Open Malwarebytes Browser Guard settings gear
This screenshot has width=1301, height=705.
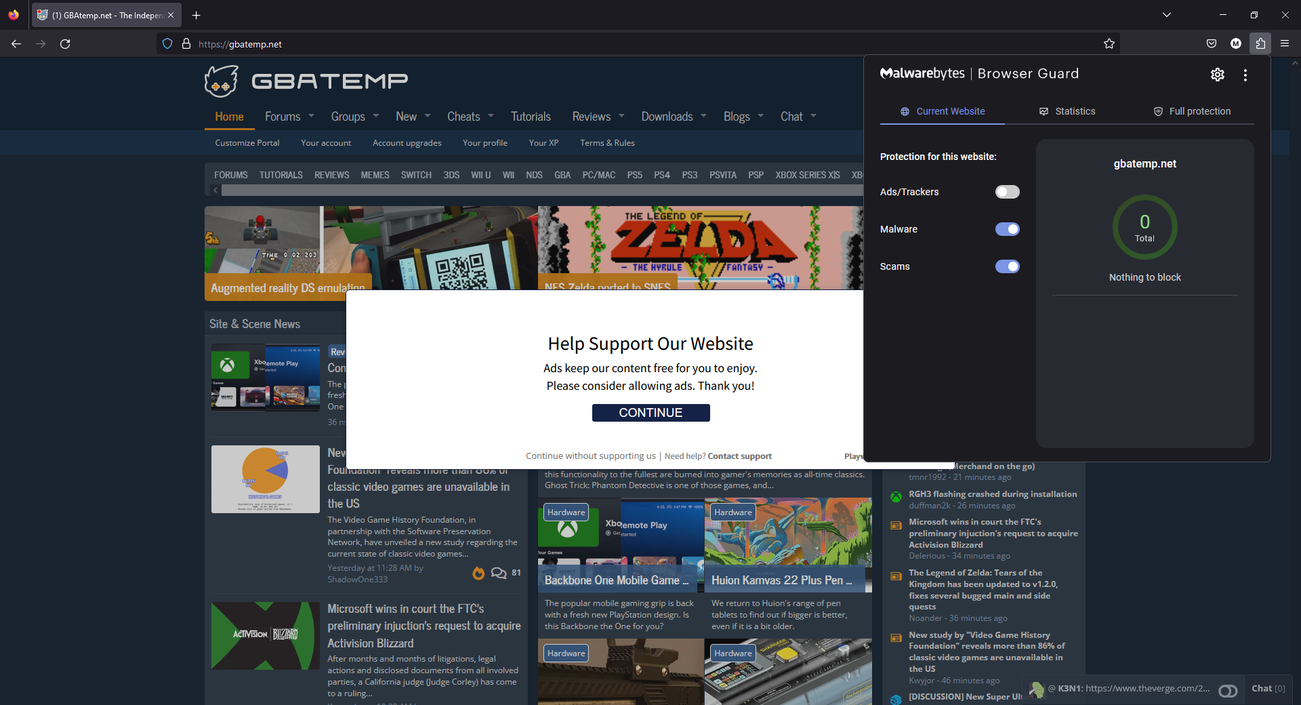point(1218,75)
